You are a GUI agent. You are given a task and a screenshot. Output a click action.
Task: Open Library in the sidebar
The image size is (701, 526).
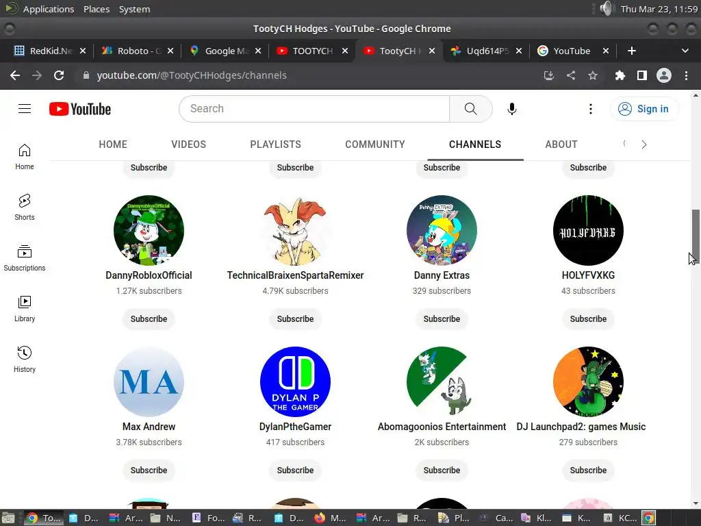pos(25,309)
